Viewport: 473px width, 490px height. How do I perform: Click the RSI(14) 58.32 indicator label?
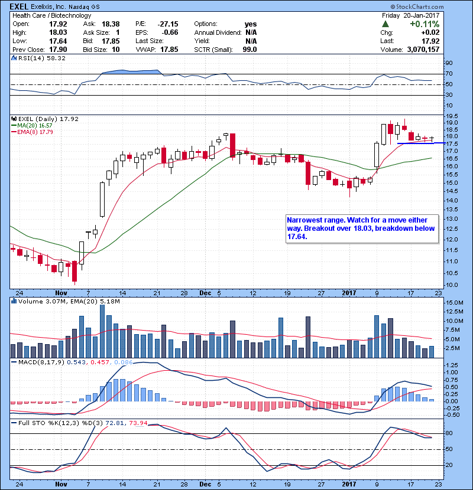(41, 58)
